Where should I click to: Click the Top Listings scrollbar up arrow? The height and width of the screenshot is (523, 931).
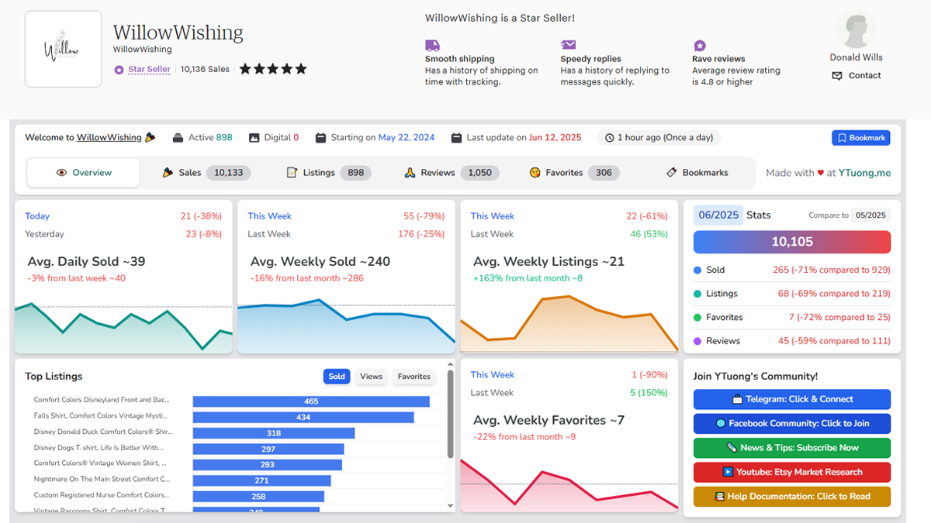click(450, 364)
